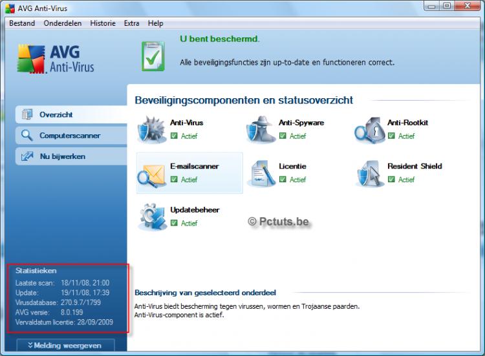This screenshot has height=356, width=485.
Task: Open the Anti-Rootkit keyhole icon
Action: 369,130
